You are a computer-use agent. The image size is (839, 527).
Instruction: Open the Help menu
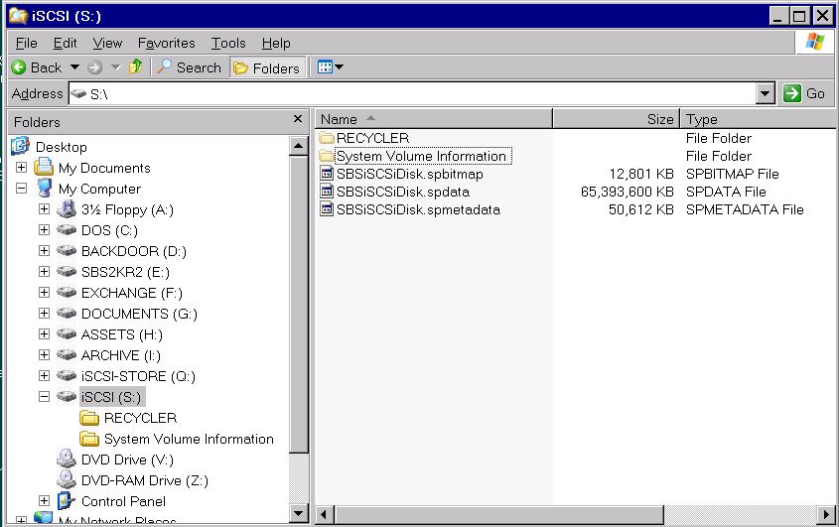click(276, 43)
